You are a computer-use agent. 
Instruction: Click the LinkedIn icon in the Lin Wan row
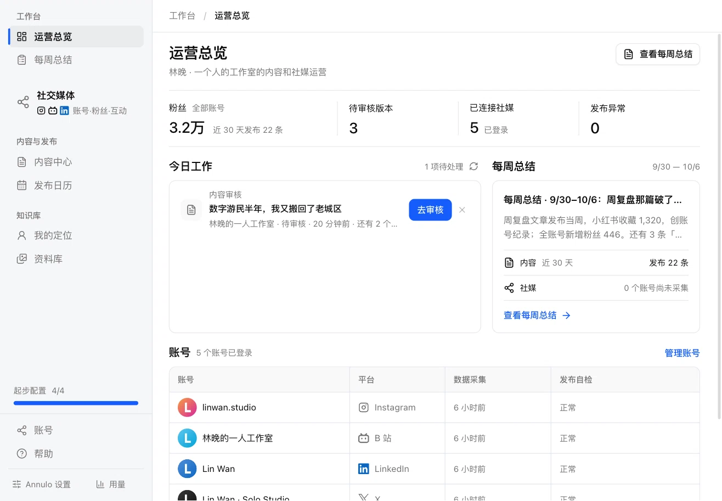[x=363, y=469]
